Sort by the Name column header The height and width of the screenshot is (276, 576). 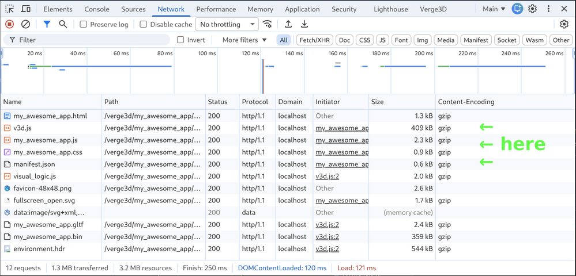(x=51, y=102)
